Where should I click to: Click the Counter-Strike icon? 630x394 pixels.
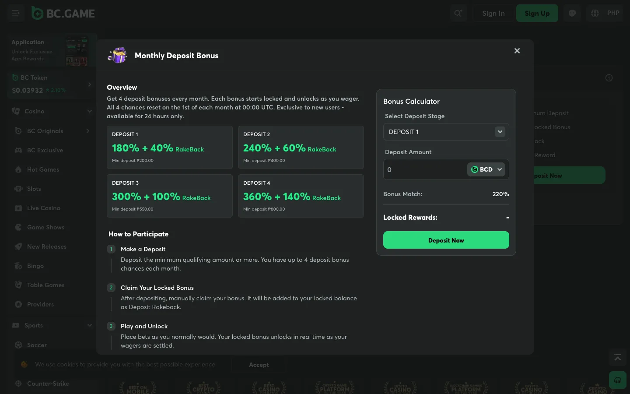click(18, 383)
